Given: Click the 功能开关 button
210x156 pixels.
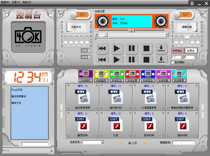Looking at the screenshot, I should point(76,27).
